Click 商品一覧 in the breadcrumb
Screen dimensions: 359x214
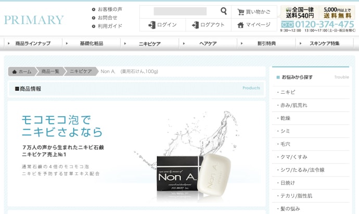50,71
